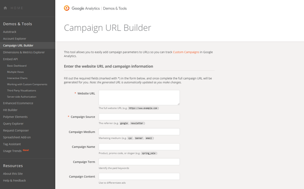Follow the Custom Campaigns link
The height and width of the screenshot is (189, 304).
(186, 52)
